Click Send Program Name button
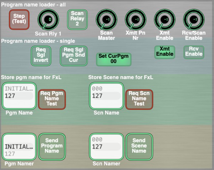The image size is (214, 170). point(52,147)
